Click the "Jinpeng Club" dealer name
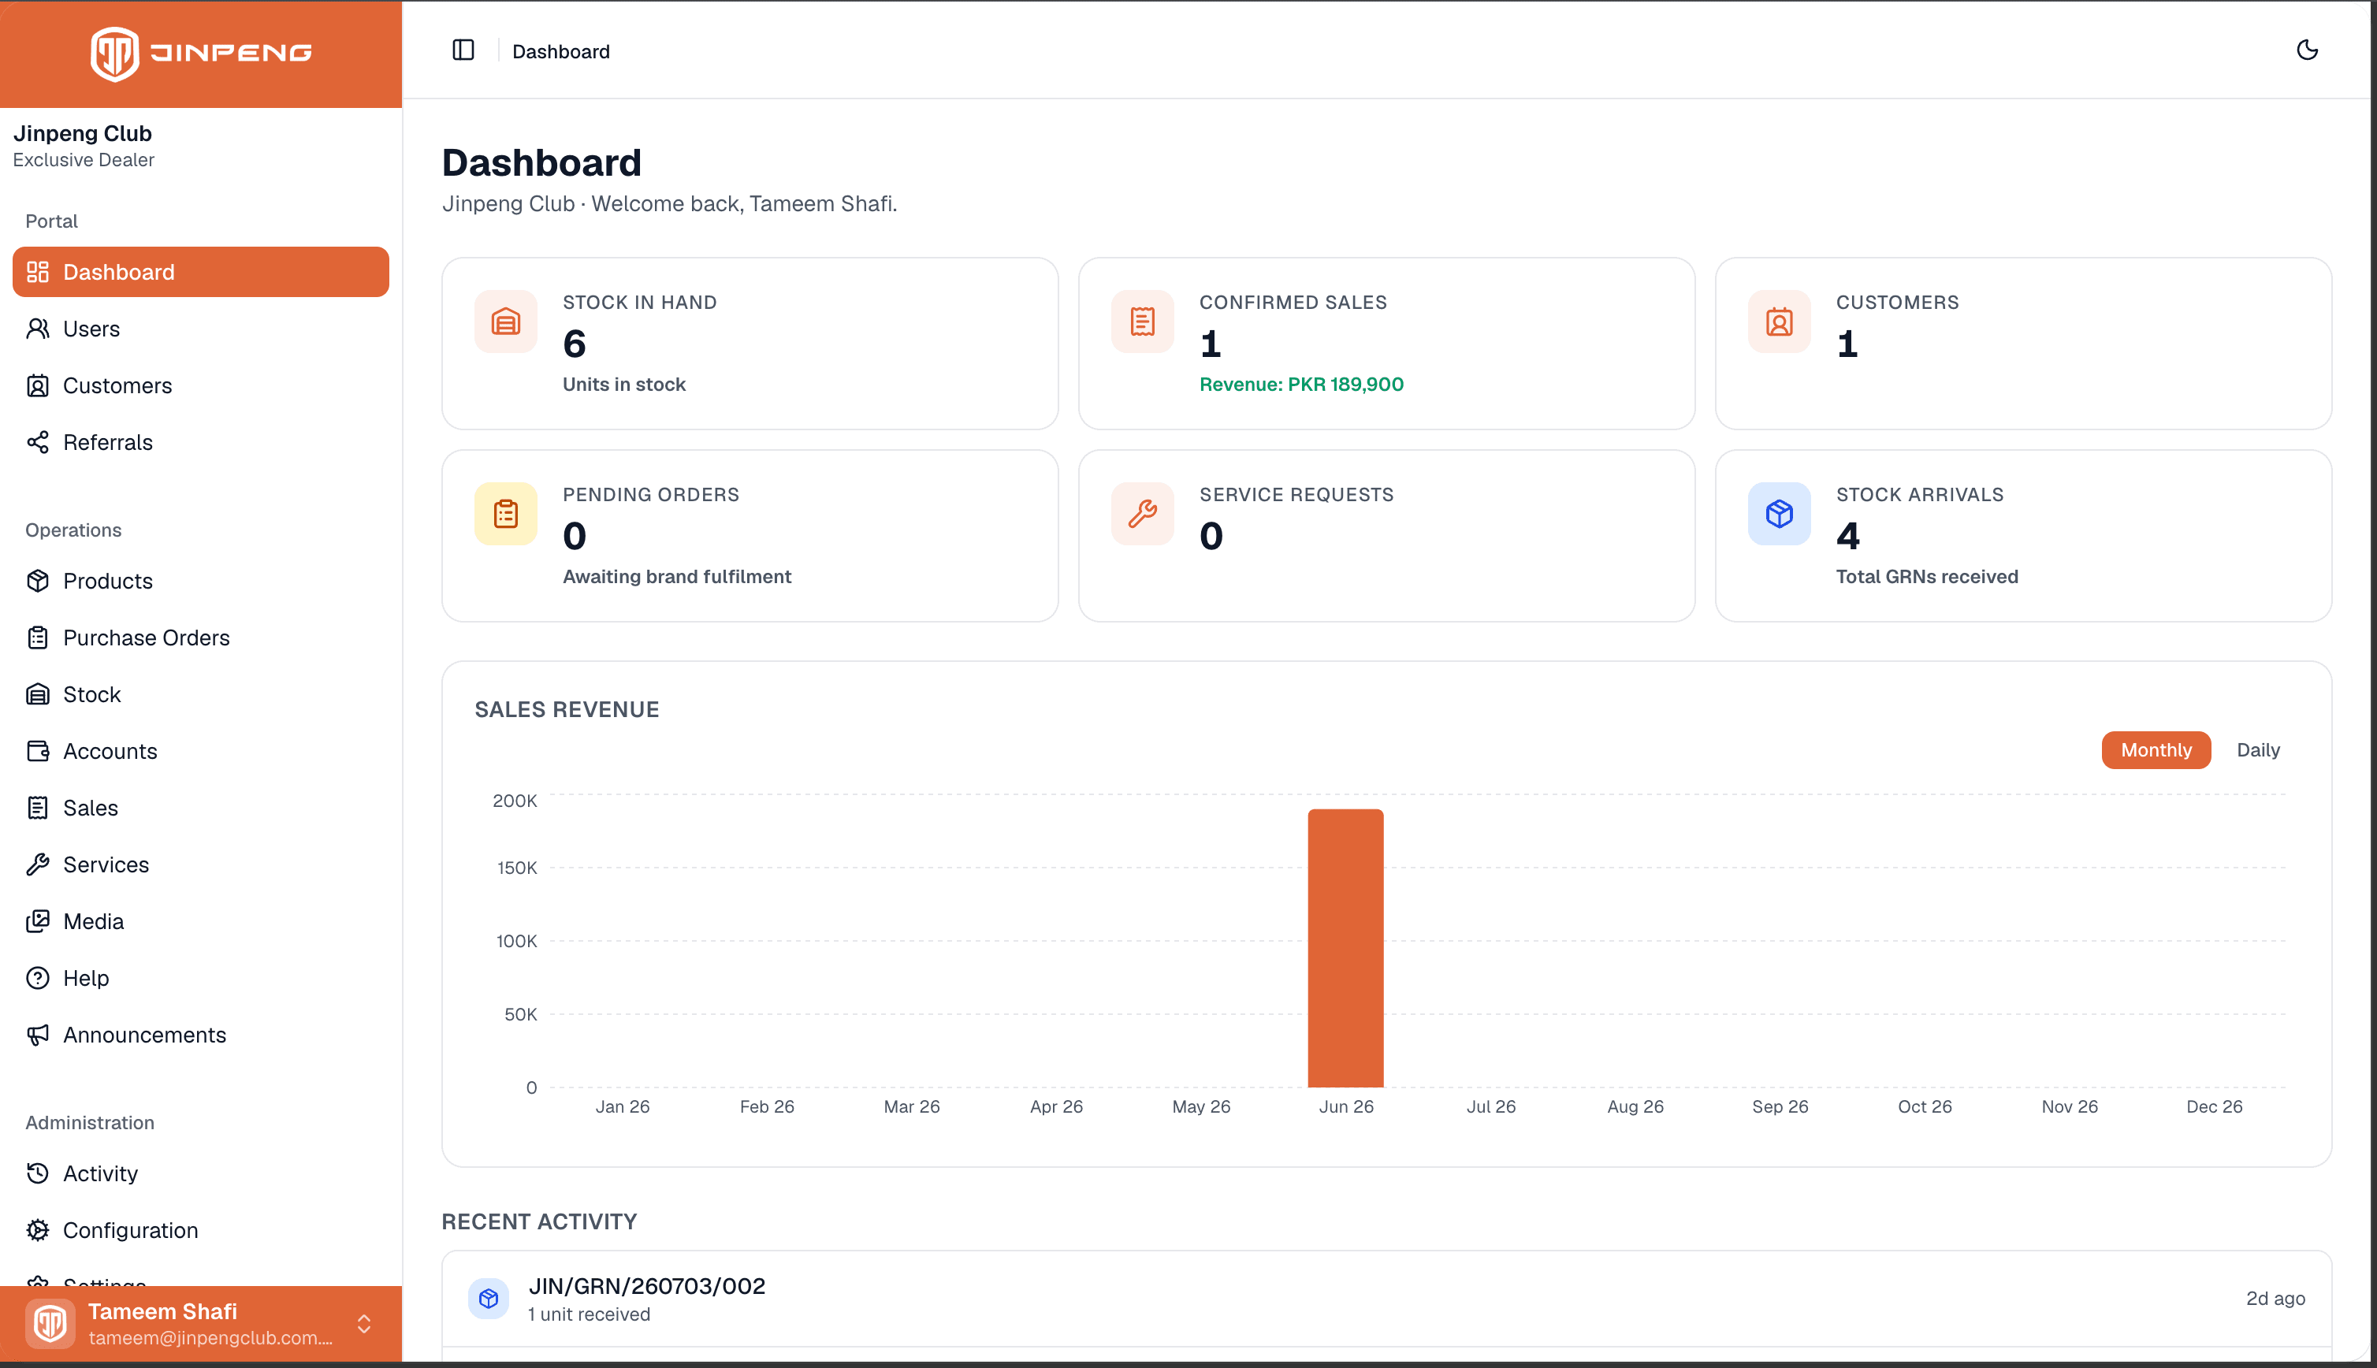This screenshot has height=1368, width=2377. (x=83, y=133)
